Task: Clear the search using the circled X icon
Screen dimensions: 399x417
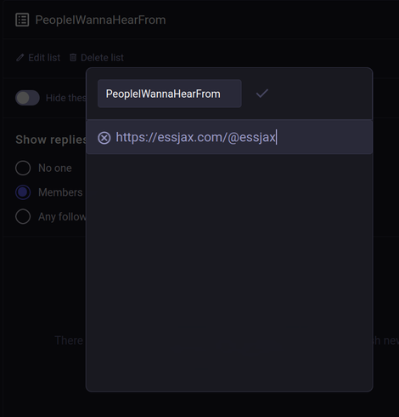Action: click(x=104, y=138)
